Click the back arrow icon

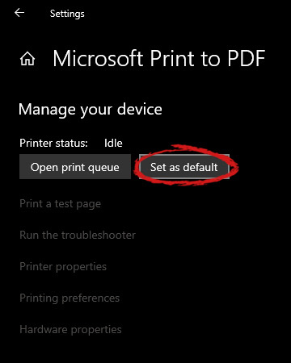pyautogui.click(x=19, y=13)
